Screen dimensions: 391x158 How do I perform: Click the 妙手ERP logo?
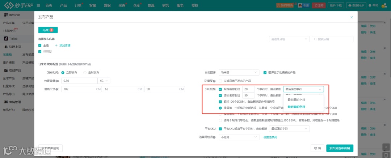19,5
